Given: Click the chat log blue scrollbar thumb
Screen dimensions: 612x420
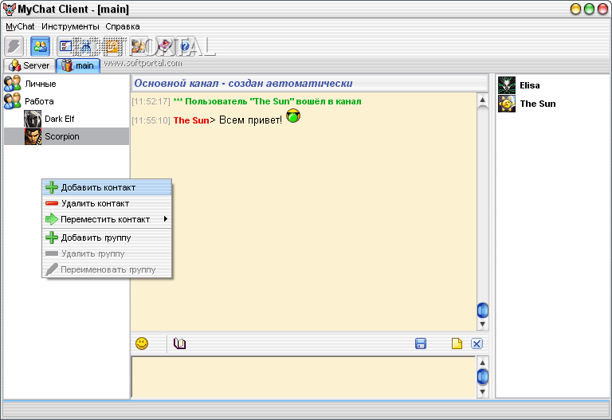Looking at the screenshot, I should [482, 310].
